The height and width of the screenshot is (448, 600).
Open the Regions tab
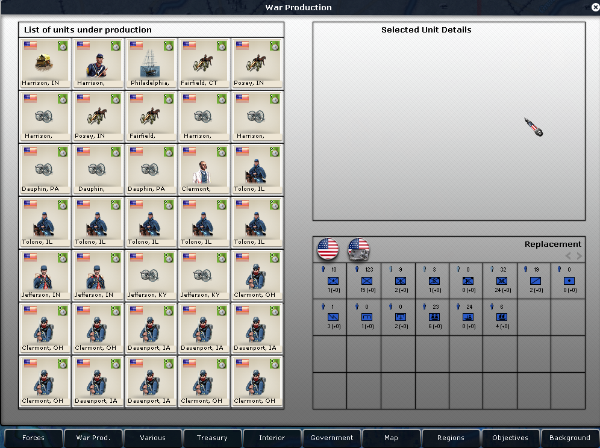tap(451, 438)
